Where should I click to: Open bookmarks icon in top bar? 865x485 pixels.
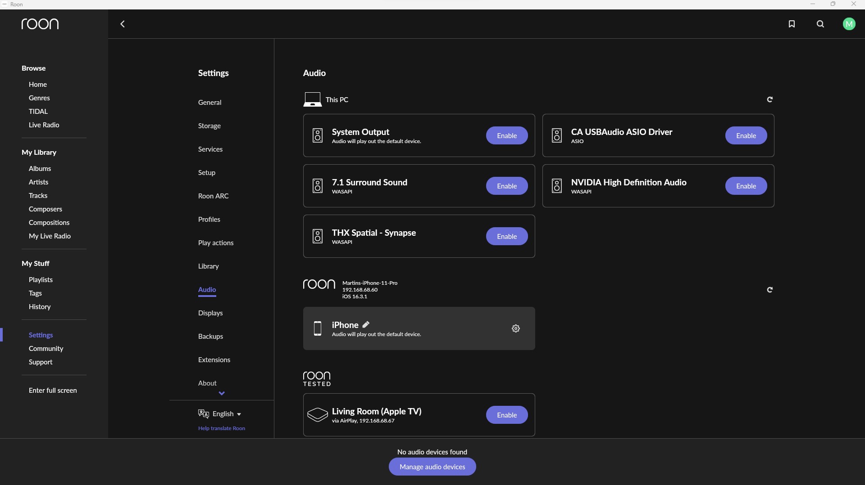[792, 24]
